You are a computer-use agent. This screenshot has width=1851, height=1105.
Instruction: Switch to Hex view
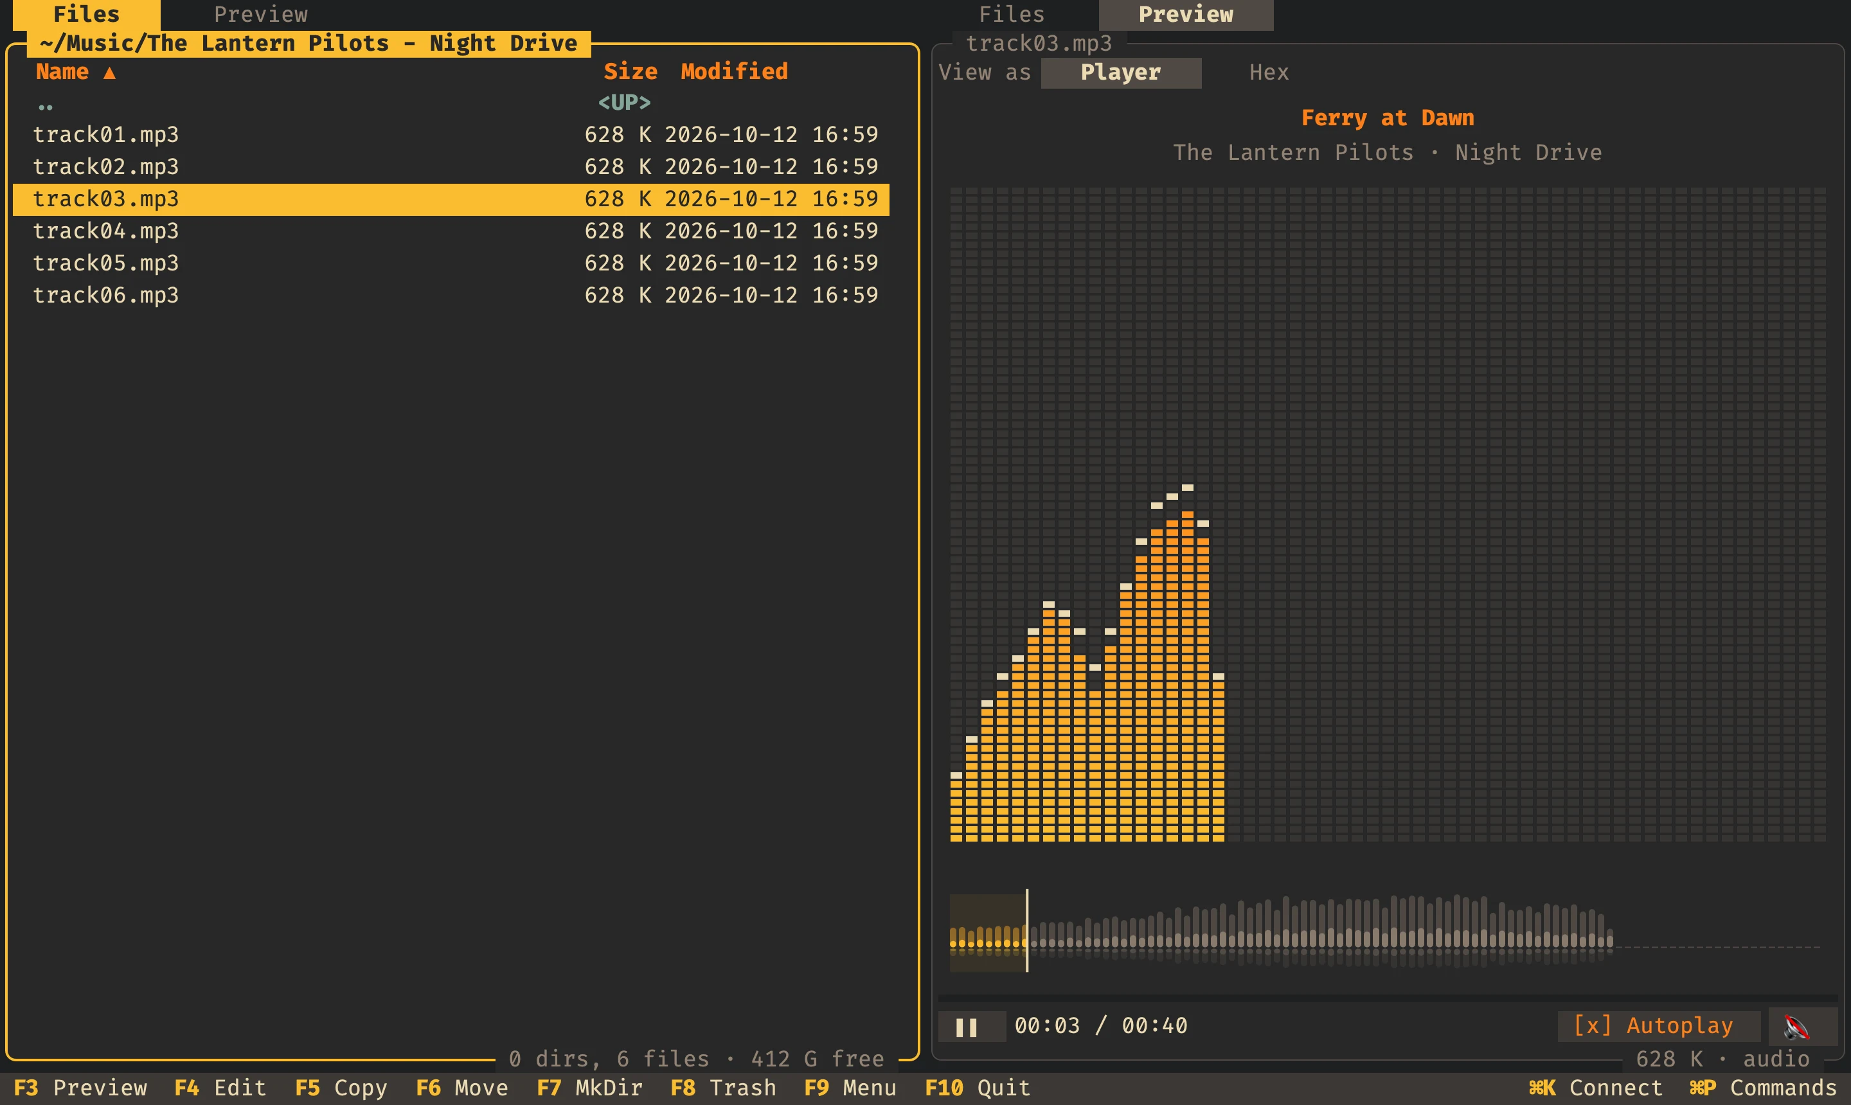pyautogui.click(x=1269, y=73)
